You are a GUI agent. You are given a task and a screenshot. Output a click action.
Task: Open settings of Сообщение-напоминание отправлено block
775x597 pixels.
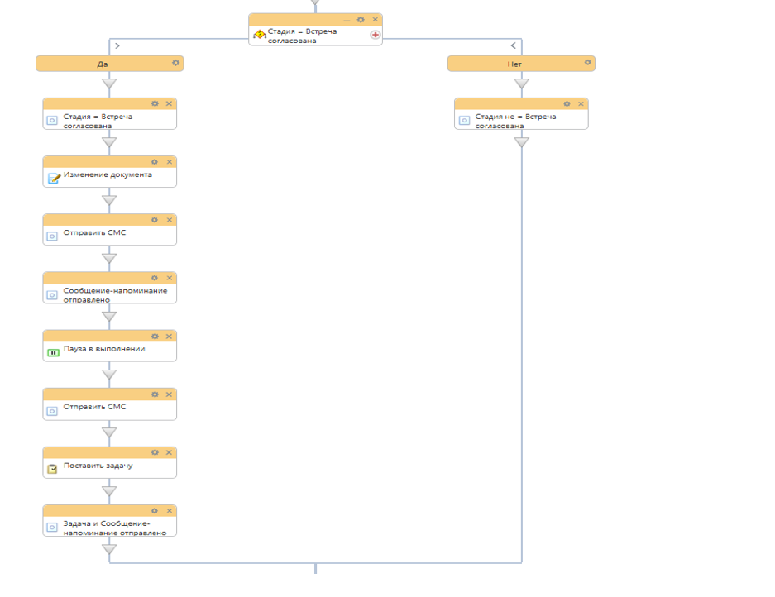pyautogui.click(x=155, y=278)
